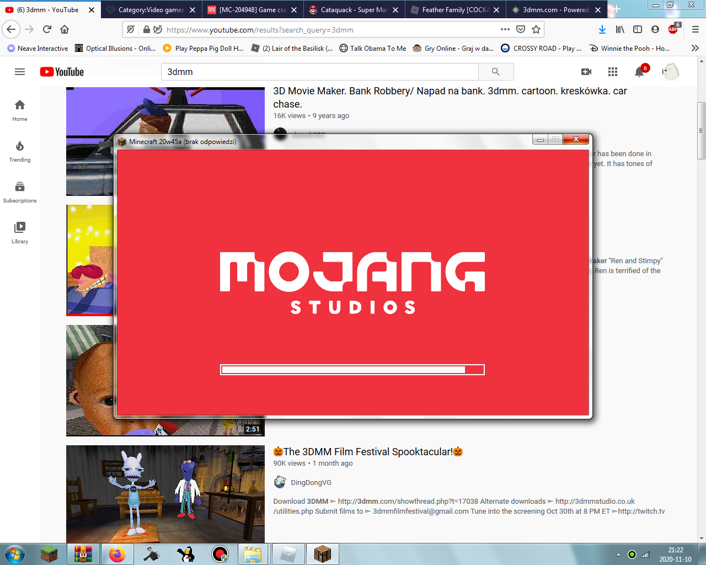Open the Winnie the Pooh bookmark

pos(629,48)
